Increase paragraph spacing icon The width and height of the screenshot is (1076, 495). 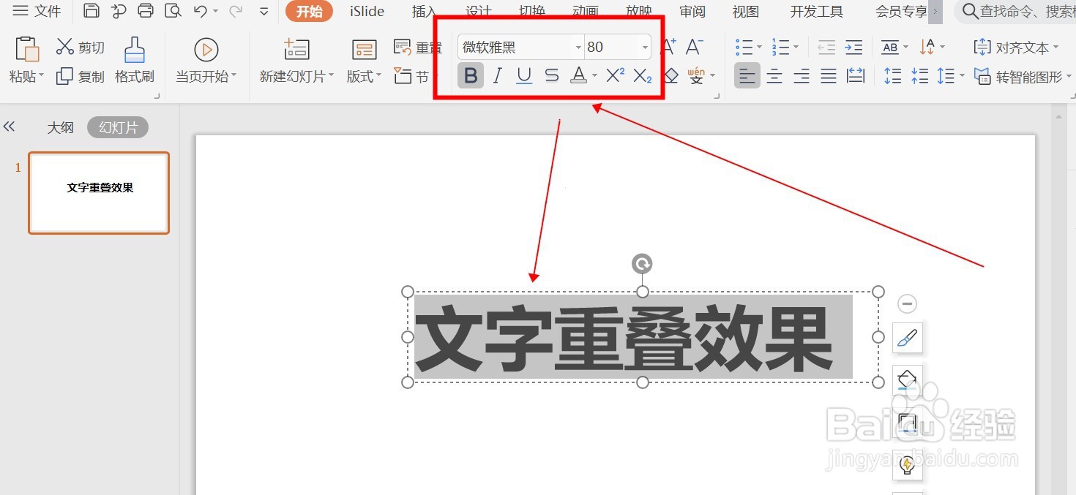(x=892, y=75)
